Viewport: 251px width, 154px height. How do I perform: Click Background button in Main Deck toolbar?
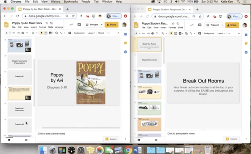click(79, 33)
